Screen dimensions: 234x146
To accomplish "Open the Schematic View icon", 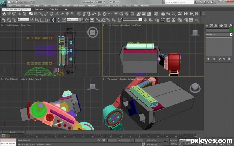I will [x=174, y=20].
